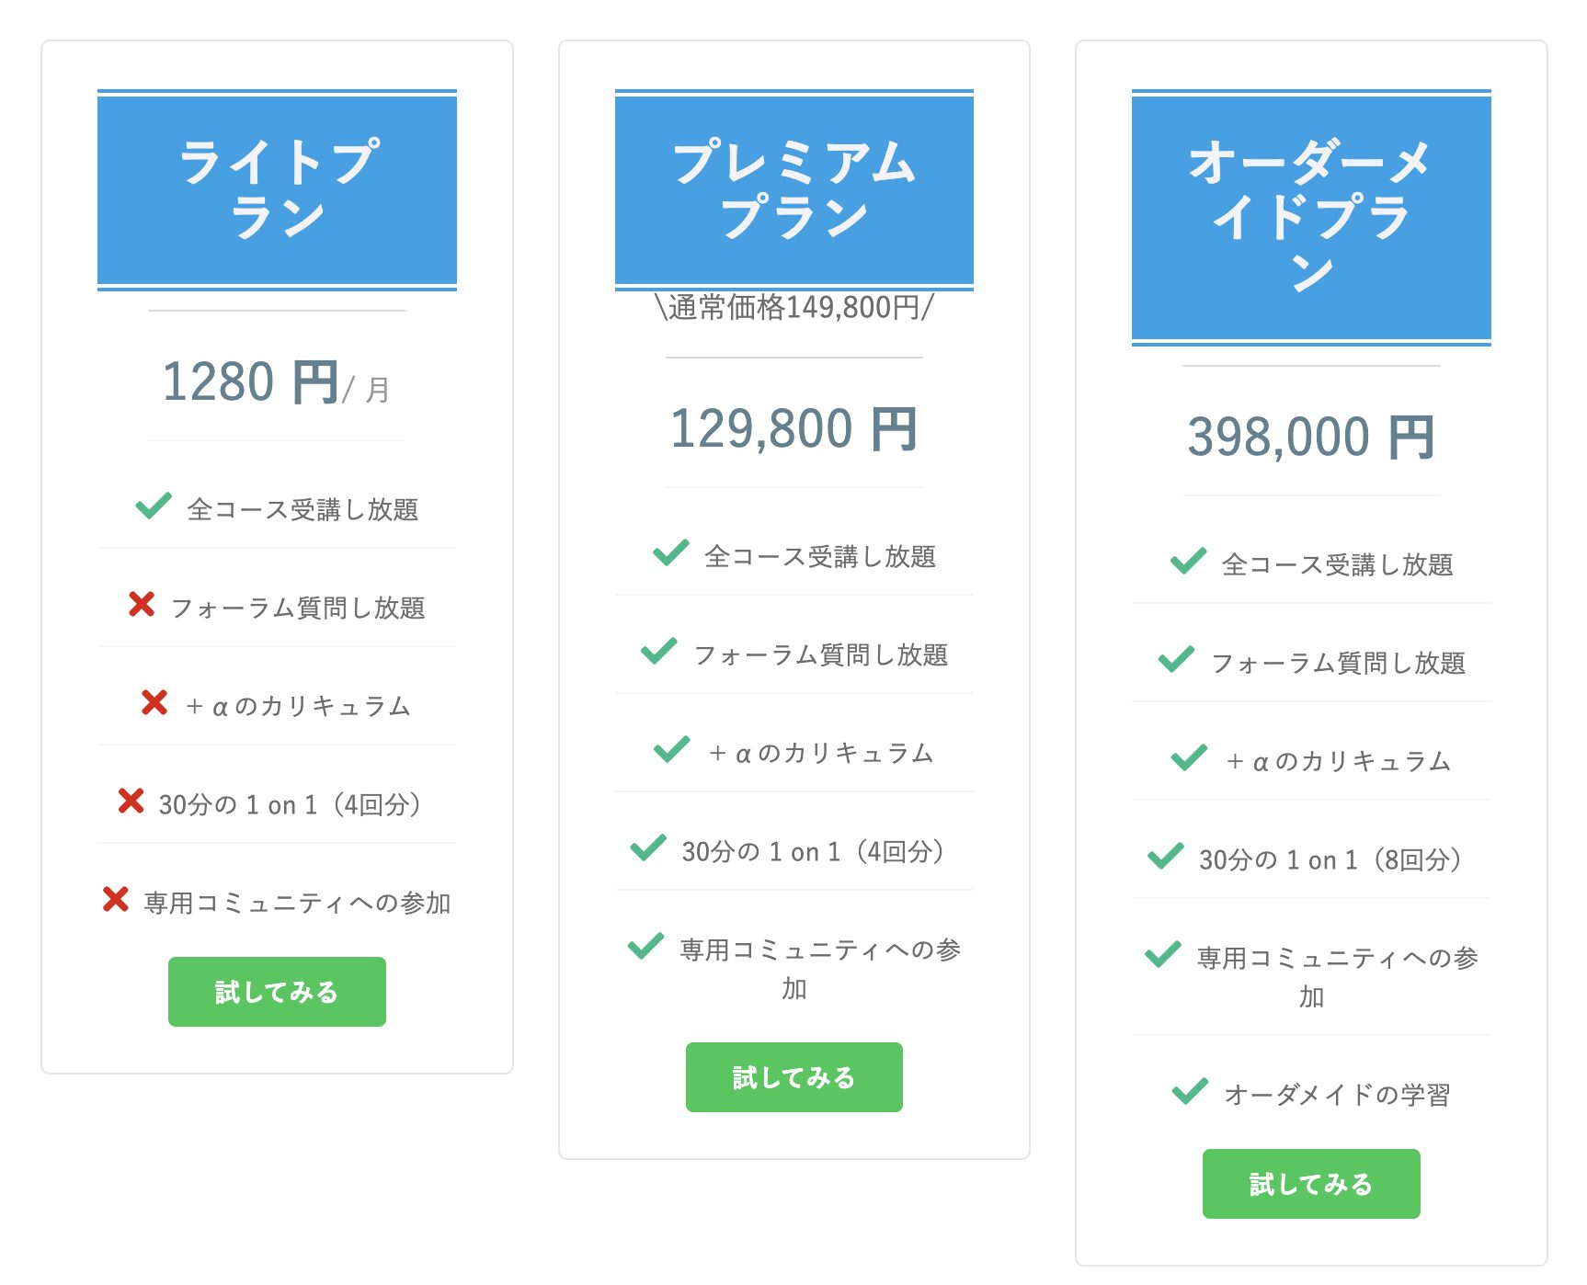Click the 398,000 円 price text
The width and height of the screenshot is (1587, 1285).
coord(1311,437)
